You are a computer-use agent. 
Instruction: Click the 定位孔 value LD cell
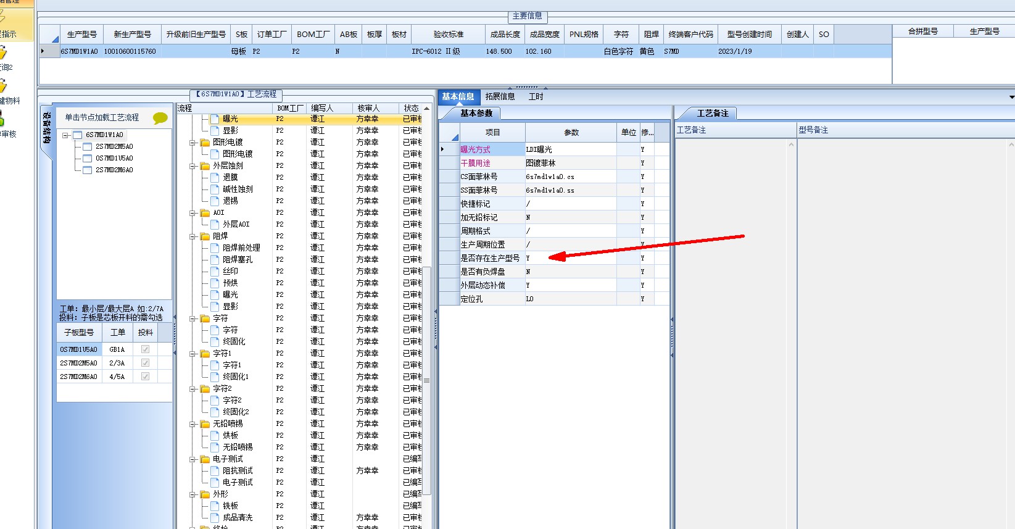(x=571, y=299)
